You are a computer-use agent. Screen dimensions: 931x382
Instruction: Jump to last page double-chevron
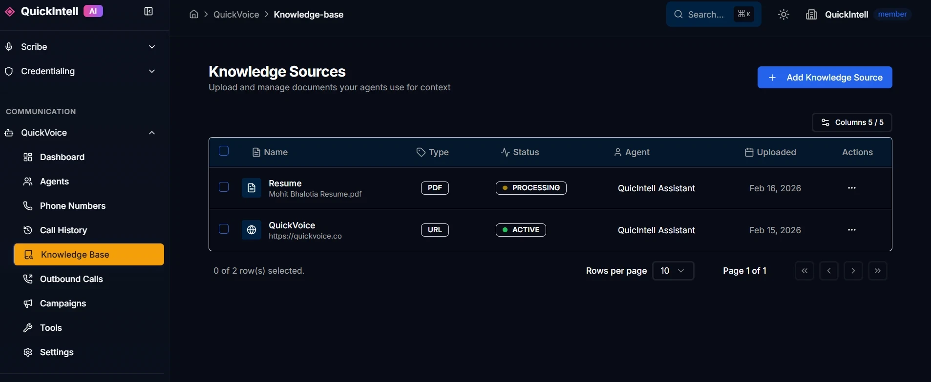tap(878, 271)
